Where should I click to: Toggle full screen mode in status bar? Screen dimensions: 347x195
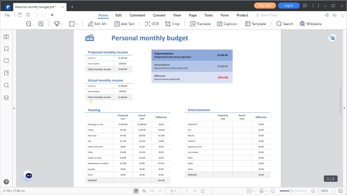point(341,191)
